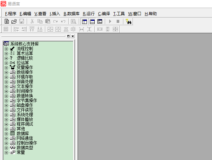Viewport: 212px width, 160px height.
Task: Click the Cut scissors icon
Action: (x=32, y=22)
